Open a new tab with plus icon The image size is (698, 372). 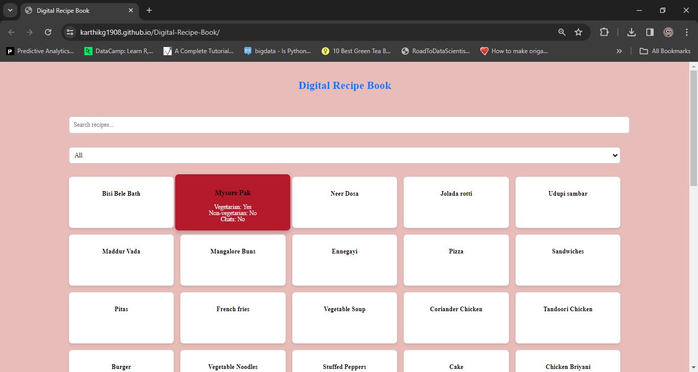(x=149, y=10)
